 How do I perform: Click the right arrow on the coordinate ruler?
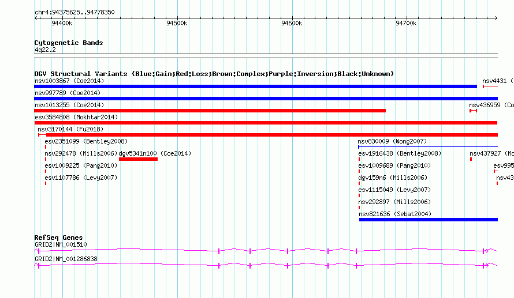(x=496, y=18)
